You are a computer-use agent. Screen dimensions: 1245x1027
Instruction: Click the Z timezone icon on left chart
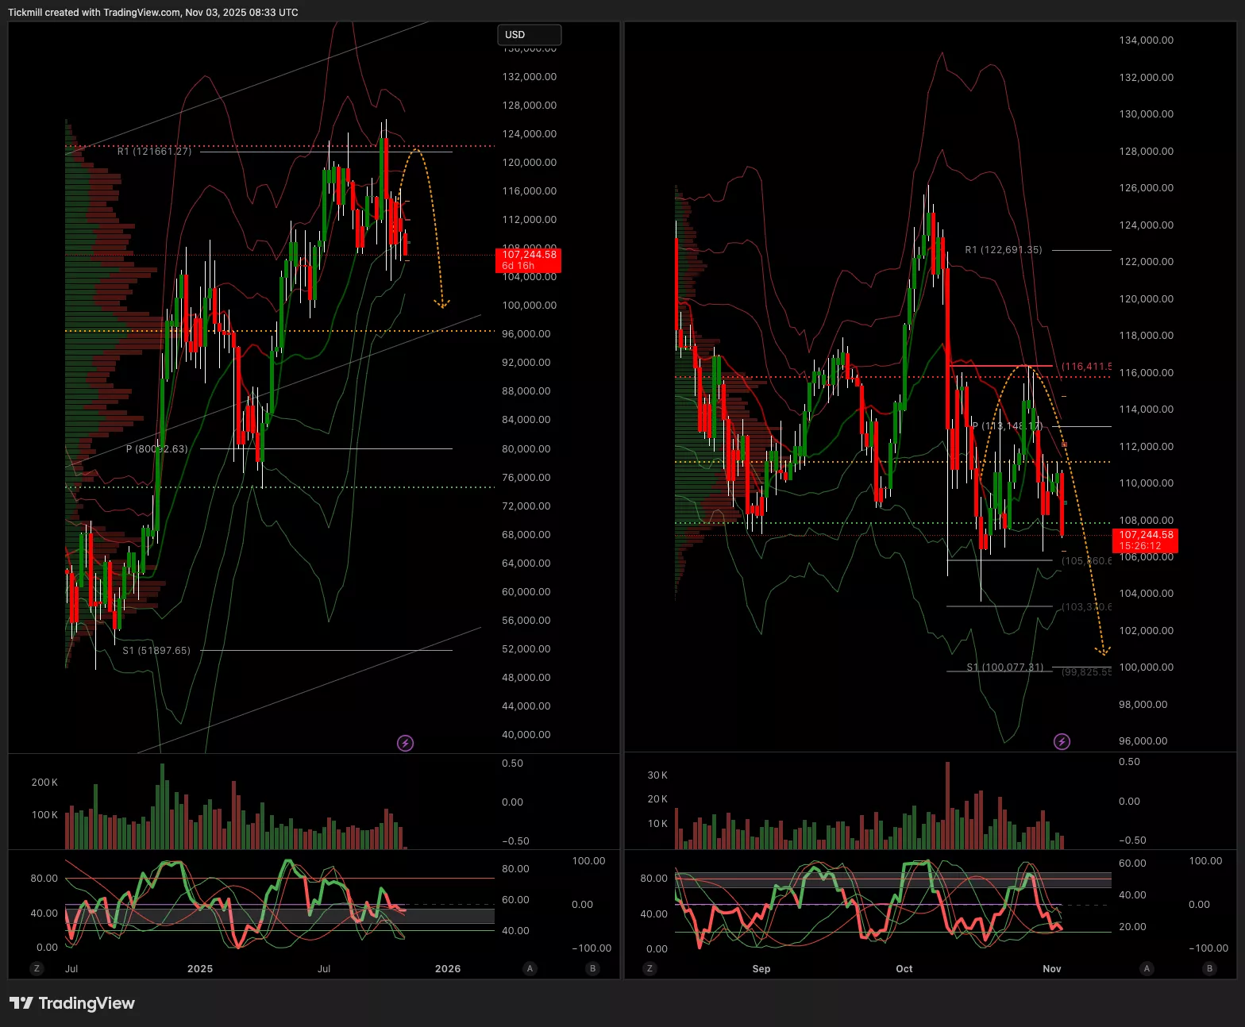(x=36, y=968)
